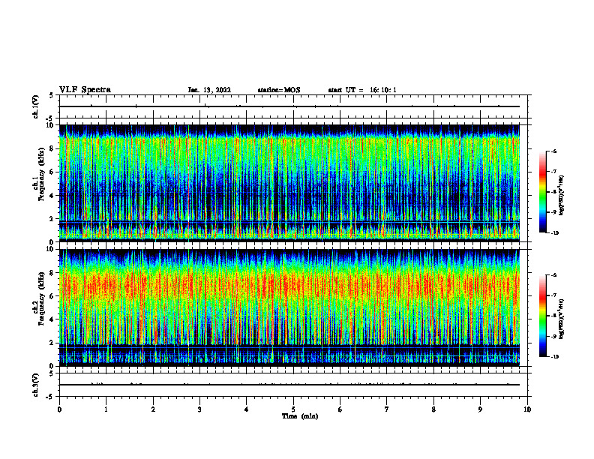Click the "-6" label on ch.1 color scale
This screenshot has width=594, height=459.
click(x=553, y=151)
